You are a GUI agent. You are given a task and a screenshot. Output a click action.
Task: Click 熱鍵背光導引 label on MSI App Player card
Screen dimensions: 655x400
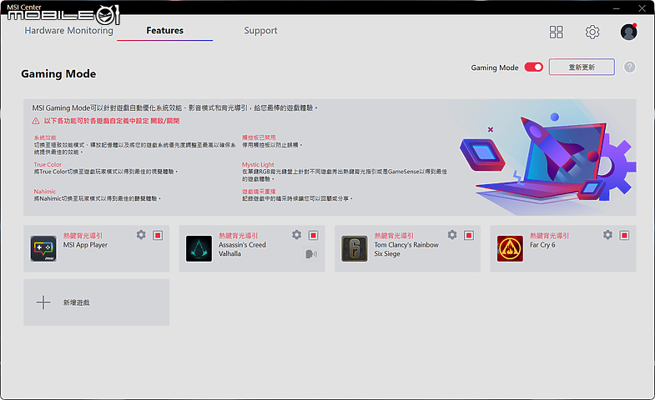point(83,236)
